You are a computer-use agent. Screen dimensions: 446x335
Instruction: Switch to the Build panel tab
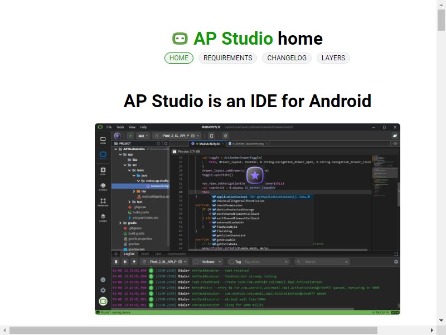point(145,254)
